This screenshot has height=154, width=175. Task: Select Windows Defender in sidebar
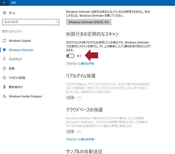21,50
